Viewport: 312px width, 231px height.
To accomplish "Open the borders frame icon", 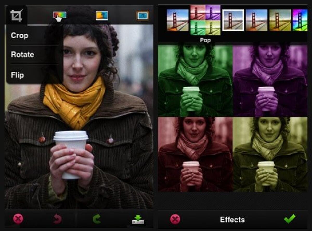I will point(143,16).
